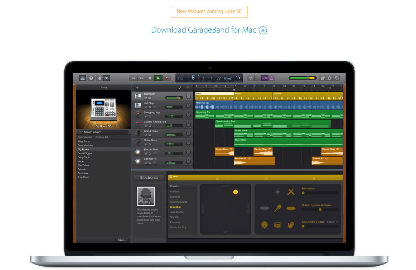Select the Big Room drum machine track icon
The width and height of the screenshot is (416, 270).
[x=138, y=96]
